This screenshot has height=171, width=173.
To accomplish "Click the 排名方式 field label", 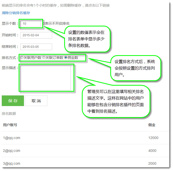I will coord(9,58).
